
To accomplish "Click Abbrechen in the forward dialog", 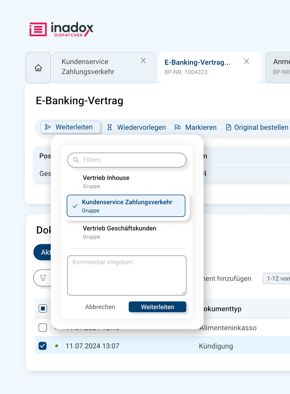I will pyautogui.click(x=100, y=307).
